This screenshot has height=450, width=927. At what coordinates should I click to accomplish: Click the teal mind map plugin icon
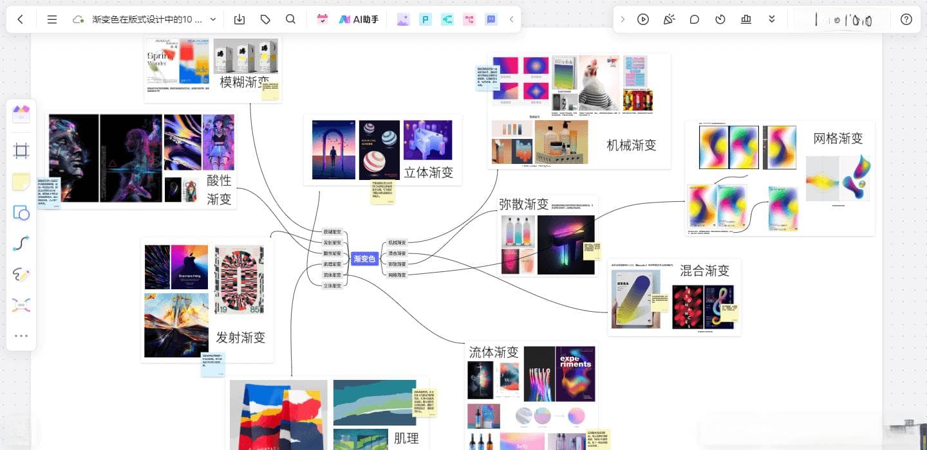(x=447, y=19)
